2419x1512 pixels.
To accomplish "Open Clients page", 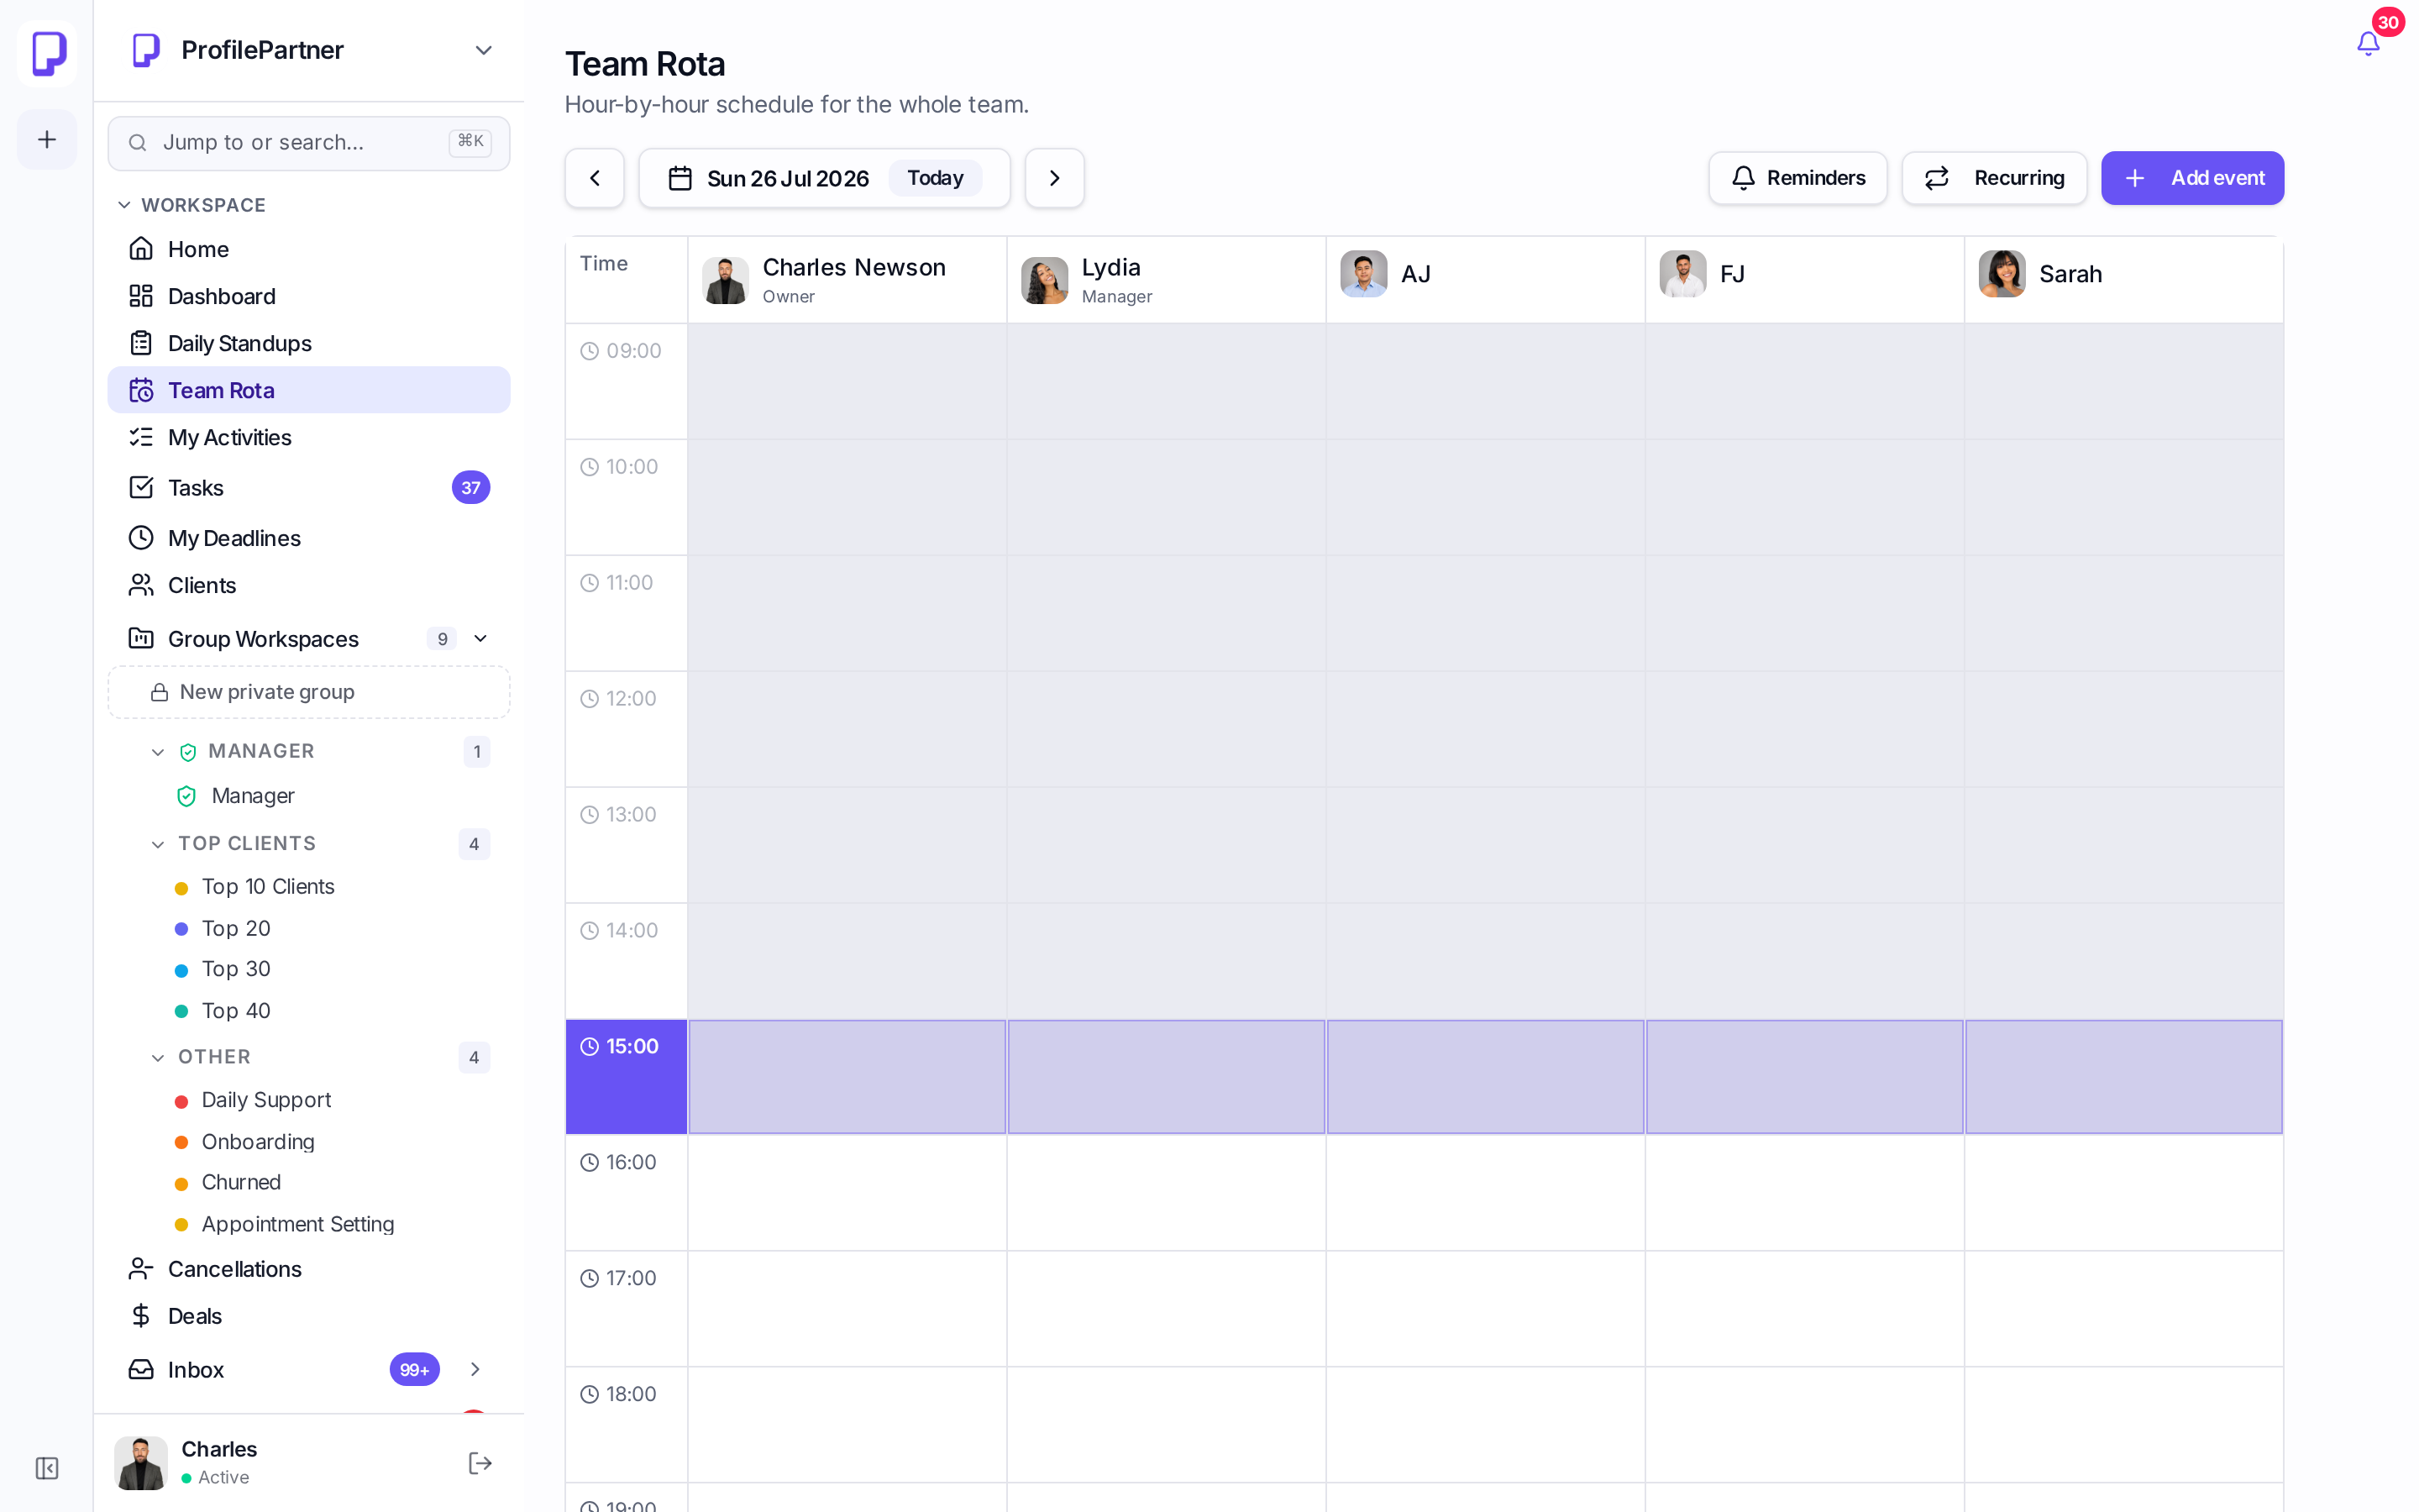I will click(x=309, y=585).
